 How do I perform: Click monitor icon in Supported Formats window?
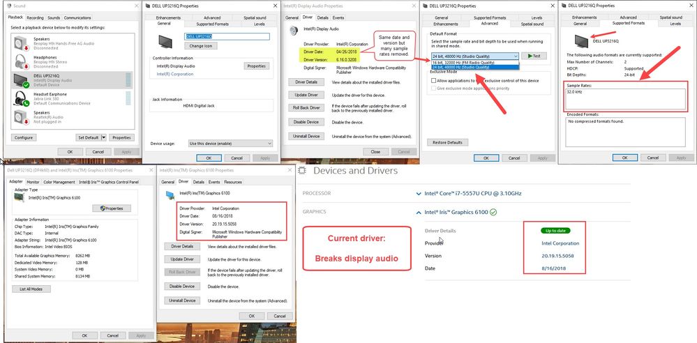581,41
